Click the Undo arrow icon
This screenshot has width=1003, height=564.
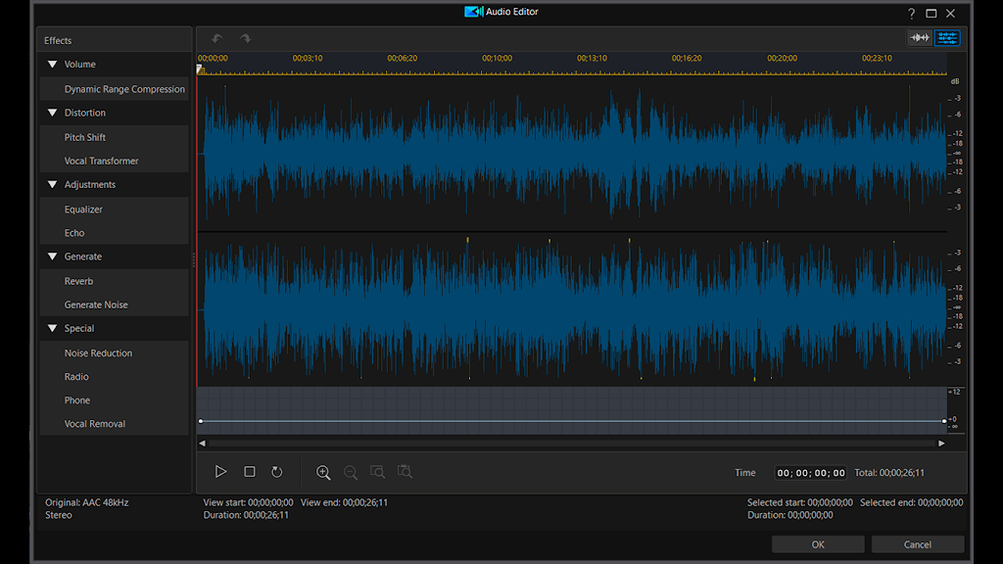coord(217,38)
